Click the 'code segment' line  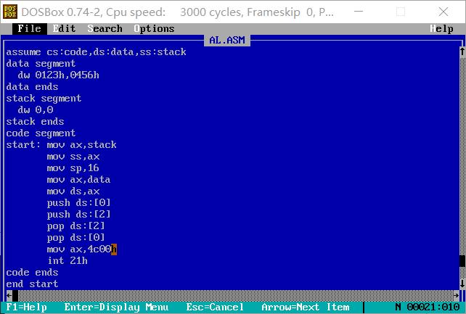pyautogui.click(x=41, y=133)
